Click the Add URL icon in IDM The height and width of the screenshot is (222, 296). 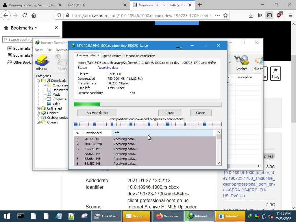pos(42,63)
